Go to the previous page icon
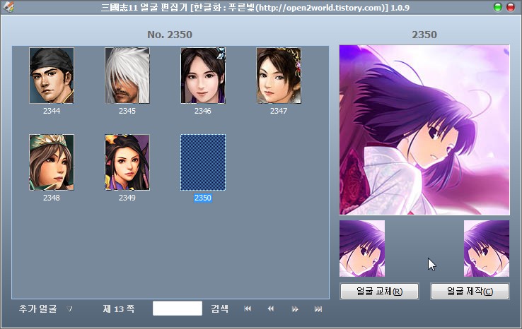 click(x=271, y=309)
